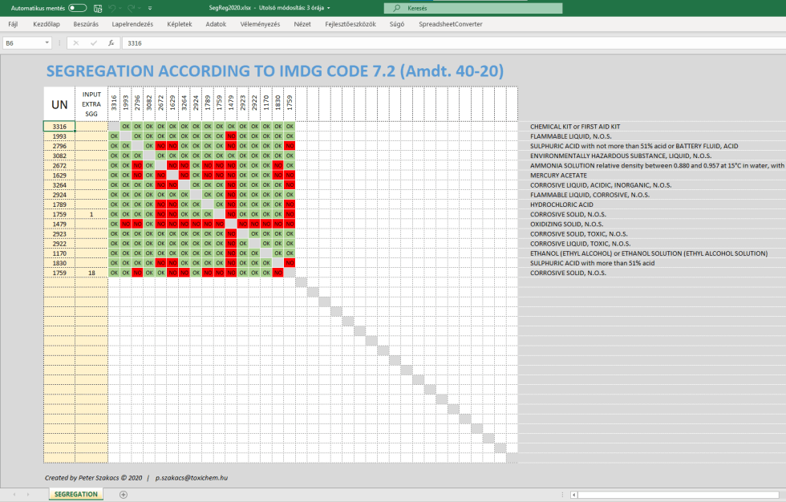Viewport: 786px width, 502px height.
Task: Open the Képletek ribbon tab
Action: 179,24
